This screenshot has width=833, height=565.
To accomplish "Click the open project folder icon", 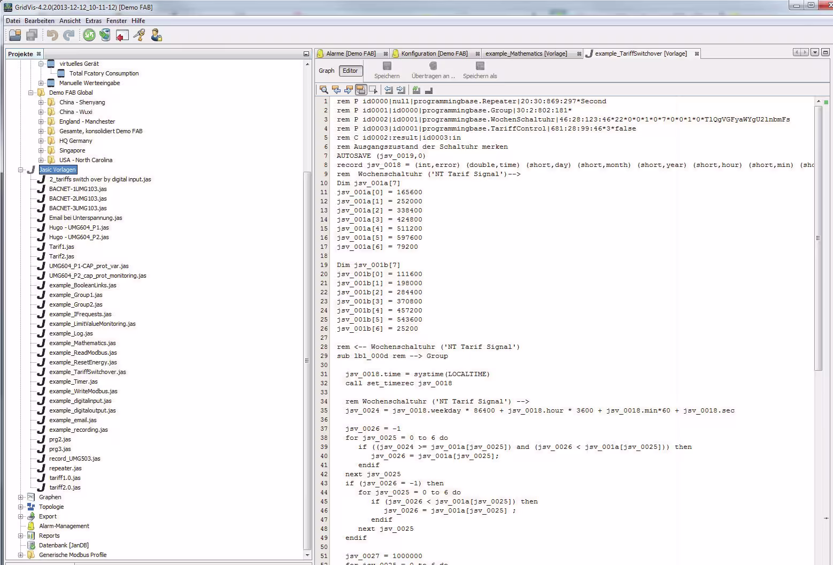I will [15, 35].
